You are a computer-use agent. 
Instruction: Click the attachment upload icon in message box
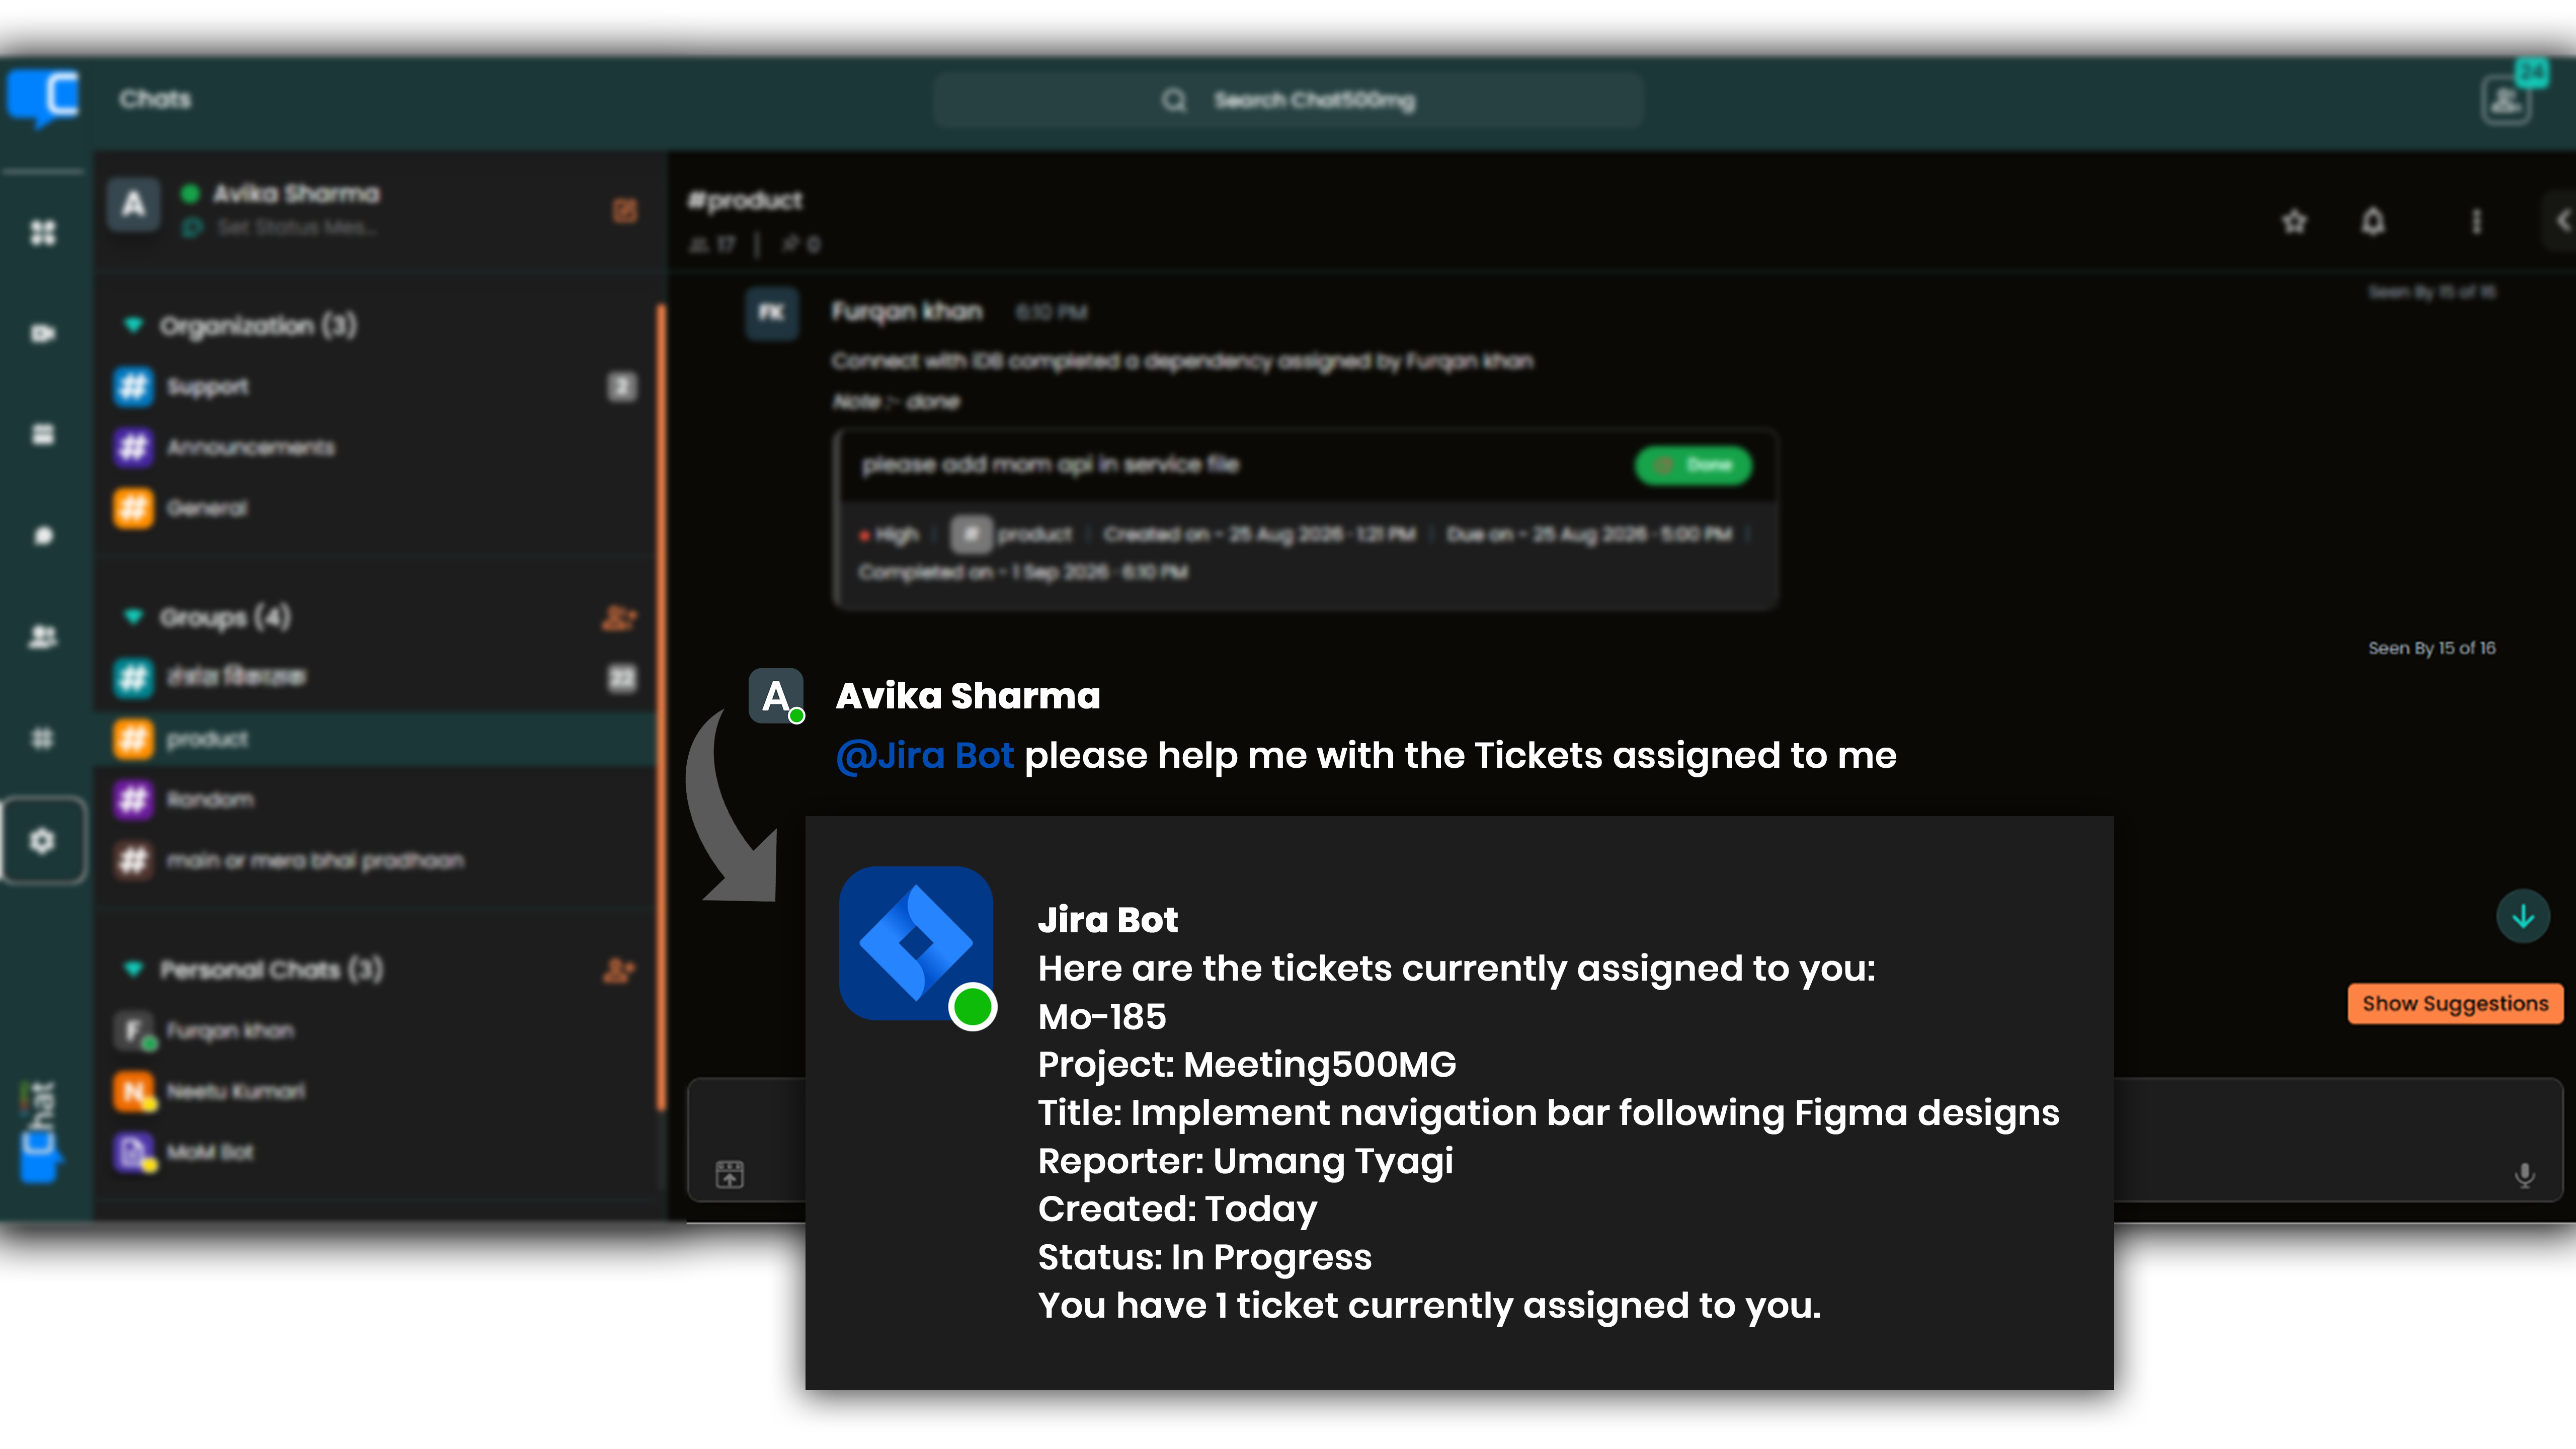[x=730, y=1174]
